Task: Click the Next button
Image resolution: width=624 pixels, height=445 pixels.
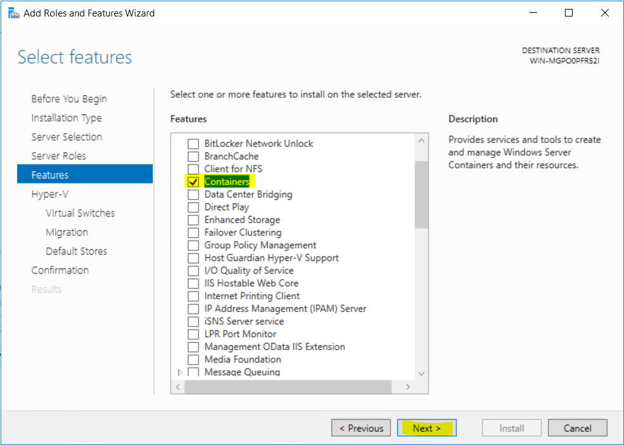Action: click(427, 428)
